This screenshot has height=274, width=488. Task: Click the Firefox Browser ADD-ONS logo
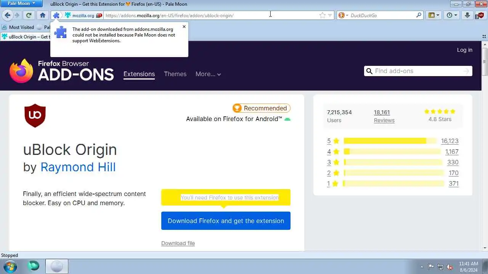point(62,71)
